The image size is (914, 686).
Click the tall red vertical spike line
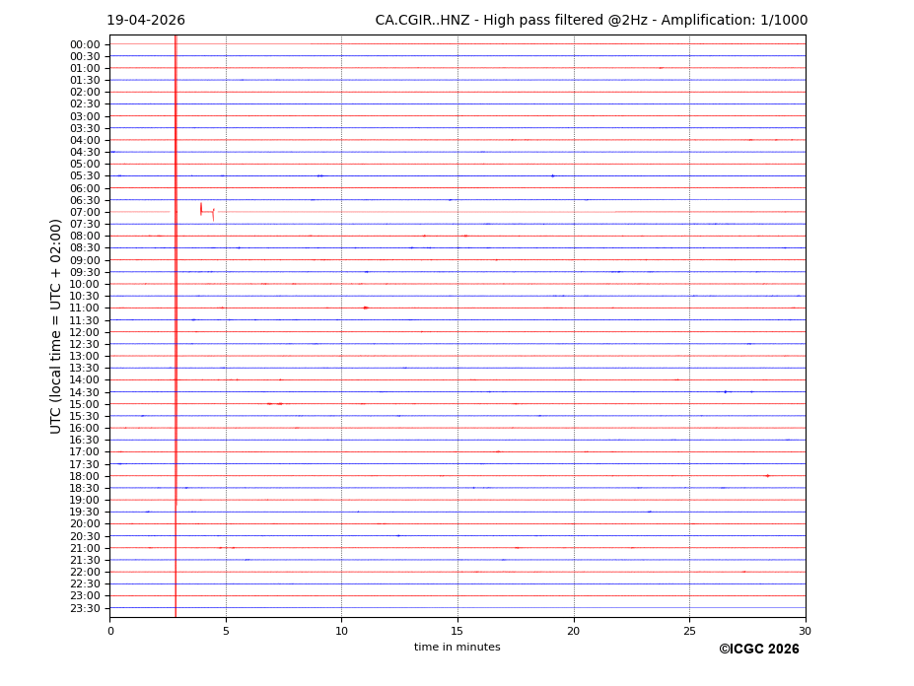[x=176, y=325]
